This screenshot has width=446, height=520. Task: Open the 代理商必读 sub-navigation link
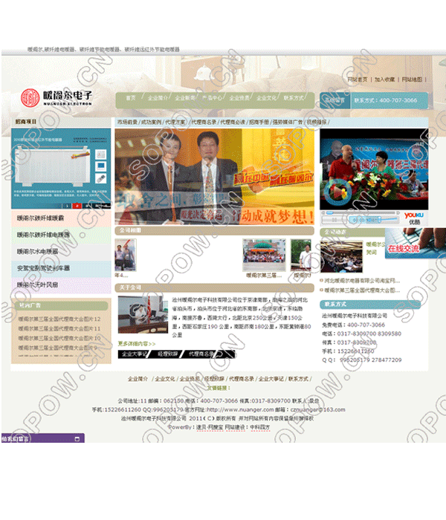coord(233,123)
